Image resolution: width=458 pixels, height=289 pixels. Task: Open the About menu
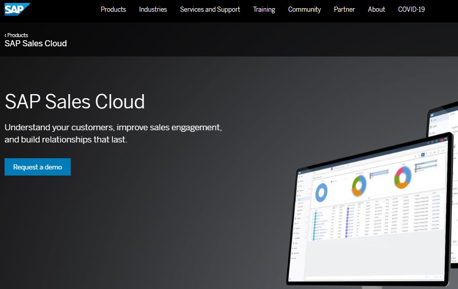pos(377,9)
